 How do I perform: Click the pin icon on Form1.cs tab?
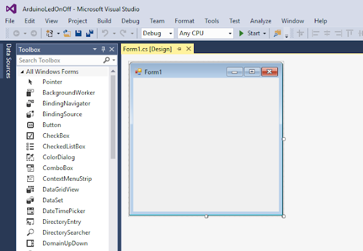(x=179, y=49)
